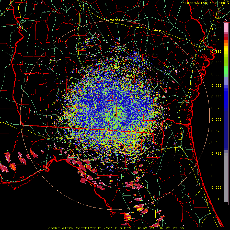
Task: Click the 0.307 legend value
Action: coord(216,176)
